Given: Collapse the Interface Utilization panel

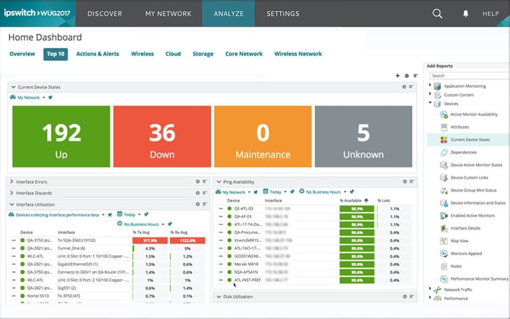Looking at the screenshot, I should click(x=12, y=205).
